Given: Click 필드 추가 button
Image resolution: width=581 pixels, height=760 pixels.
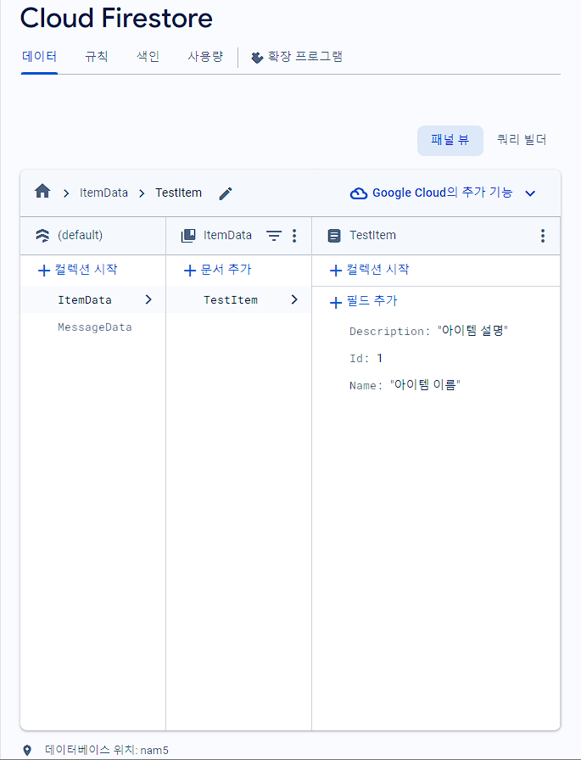Looking at the screenshot, I should (363, 301).
